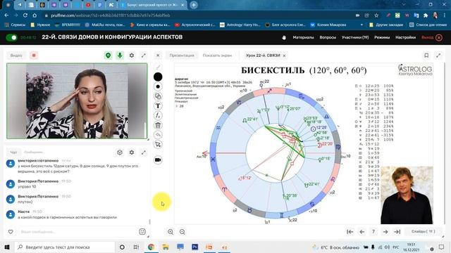Open the Участники (19) list
The height and width of the screenshot is (253, 451).
click(x=355, y=37)
